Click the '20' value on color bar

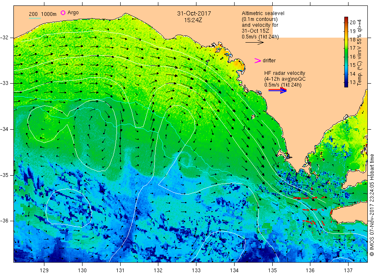(352, 22)
